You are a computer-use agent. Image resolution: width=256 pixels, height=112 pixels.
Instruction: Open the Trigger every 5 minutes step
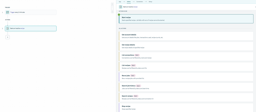31,12
